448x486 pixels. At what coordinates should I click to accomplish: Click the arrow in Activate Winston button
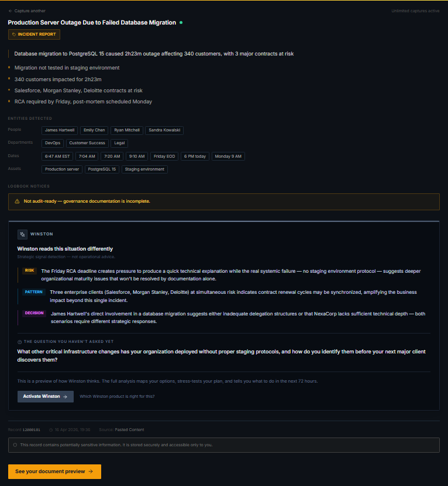coord(65,397)
